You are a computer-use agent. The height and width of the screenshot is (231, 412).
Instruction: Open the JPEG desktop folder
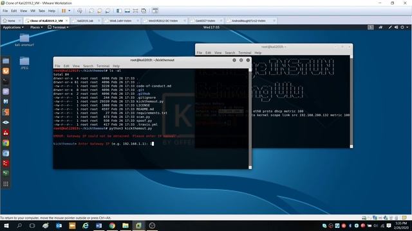(24, 63)
